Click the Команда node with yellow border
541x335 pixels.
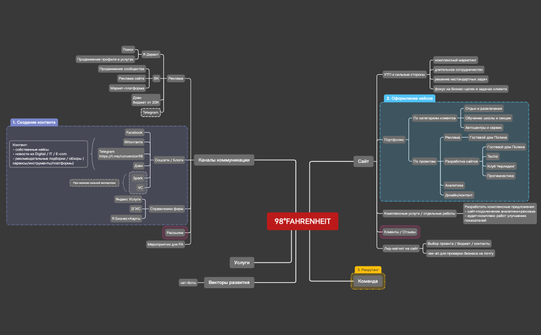pyautogui.click(x=368, y=281)
